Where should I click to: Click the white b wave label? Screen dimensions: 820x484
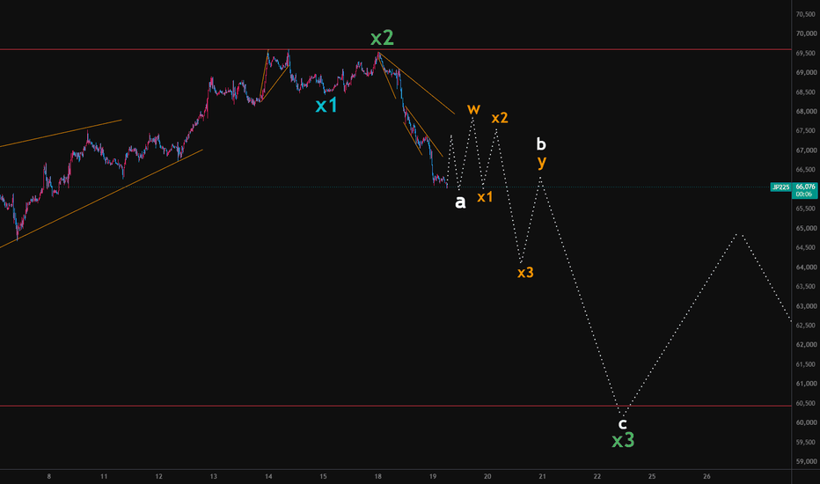(541, 144)
